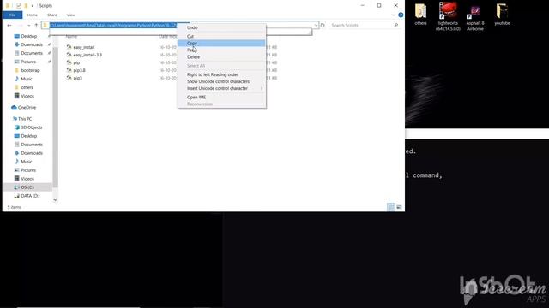Screen dimensions: 549x308
Task: Open the DATA (D:) drive
Action: [x=30, y=196]
